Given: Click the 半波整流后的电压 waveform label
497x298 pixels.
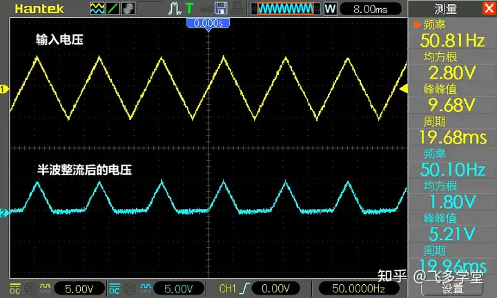Looking at the screenshot, I should [x=84, y=170].
